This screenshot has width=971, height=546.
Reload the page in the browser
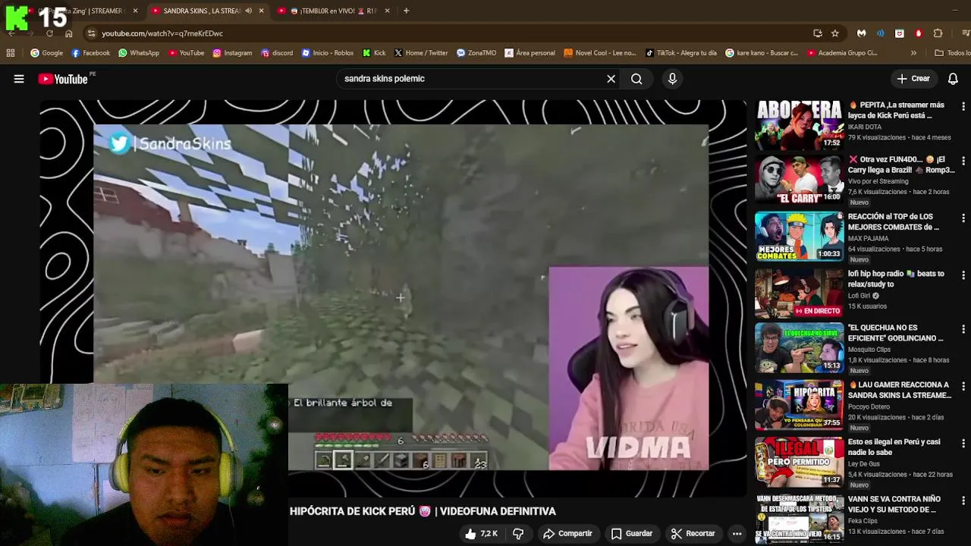(x=49, y=33)
